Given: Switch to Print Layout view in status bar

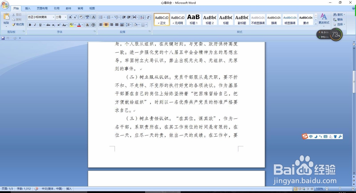Looking at the screenshot, I should [295, 189].
